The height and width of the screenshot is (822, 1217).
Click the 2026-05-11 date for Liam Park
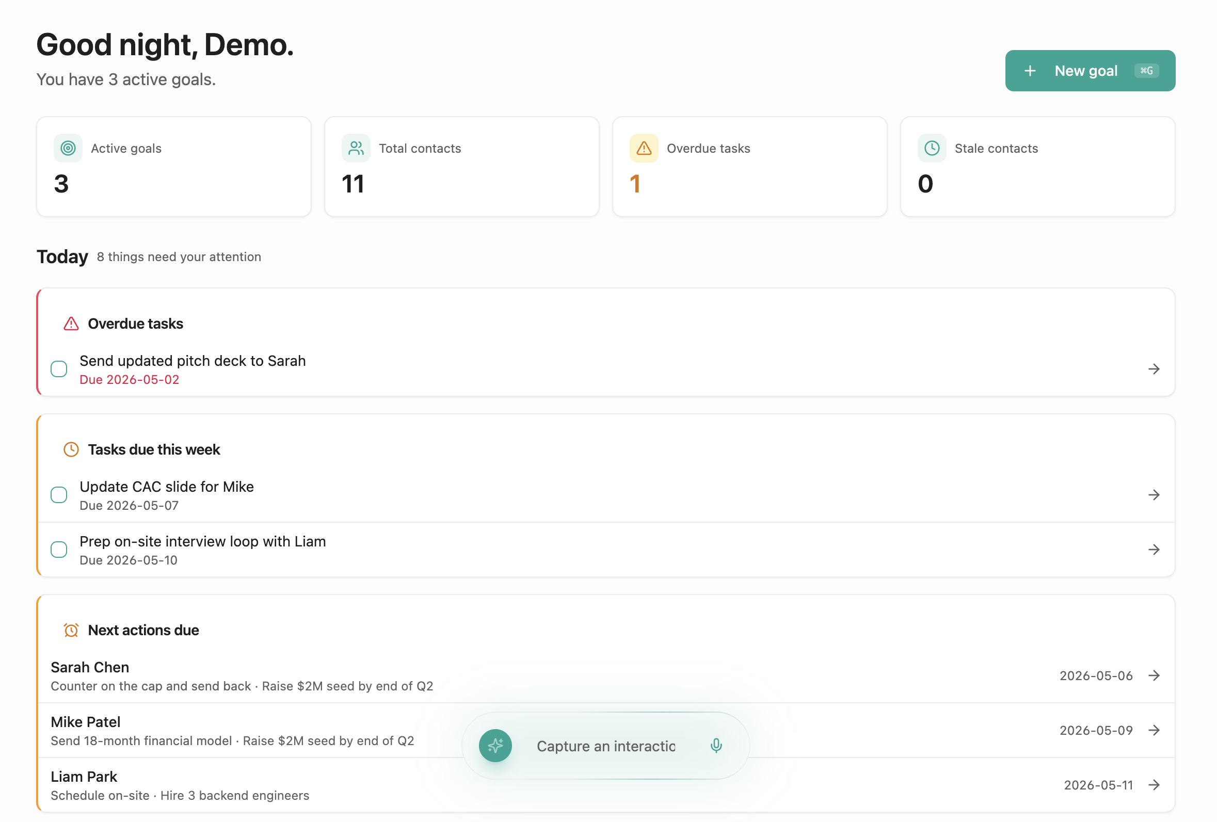tap(1098, 785)
